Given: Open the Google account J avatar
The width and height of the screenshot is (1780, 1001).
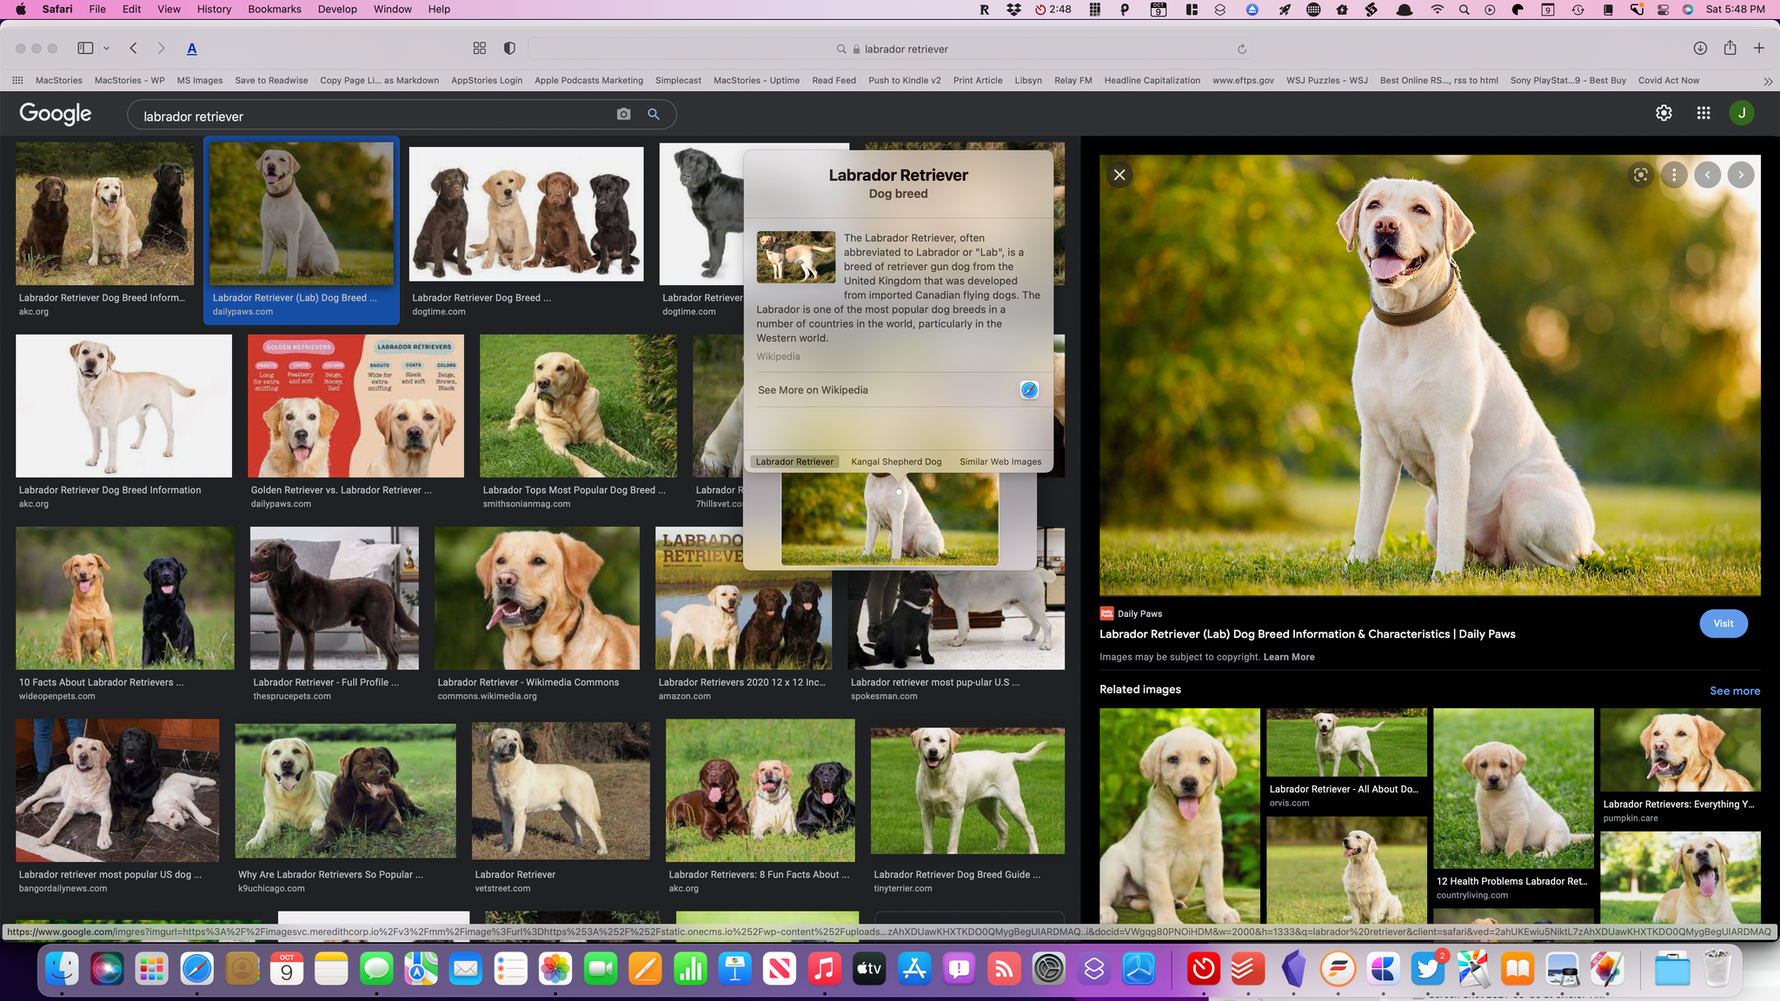Looking at the screenshot, I should tap(1742, 113).
